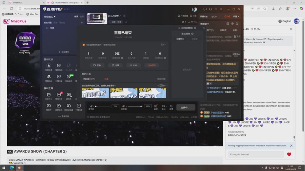Select 观看时长 tab in 本场榜单
Image resolution: width=305 pixels, height=171 pixels.
pos(180,39)
